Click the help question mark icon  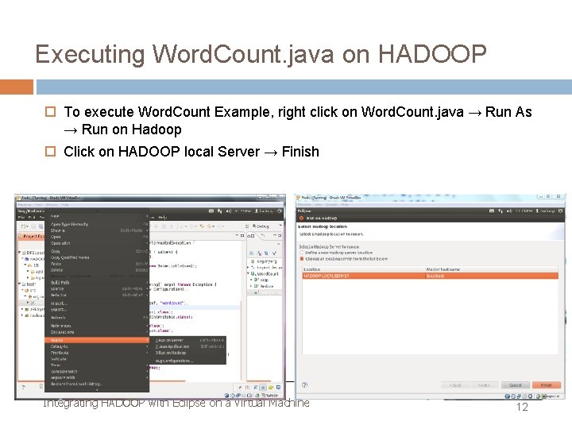(x=304, y=385)
